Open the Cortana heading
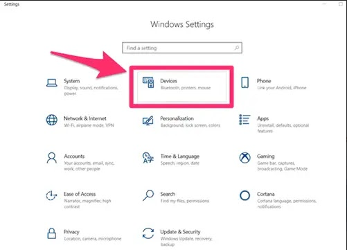The height and width of the screenshot is (250, 347). coord(266,194)
